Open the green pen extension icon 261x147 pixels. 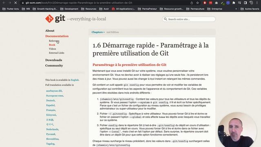(x=222, y=3)
